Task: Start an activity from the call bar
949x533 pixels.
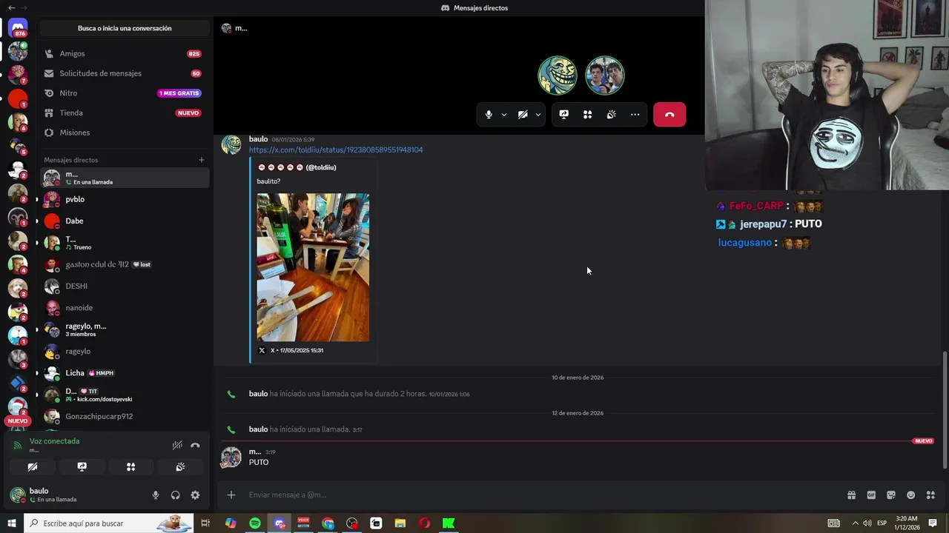Action: [x=587, y=115]
